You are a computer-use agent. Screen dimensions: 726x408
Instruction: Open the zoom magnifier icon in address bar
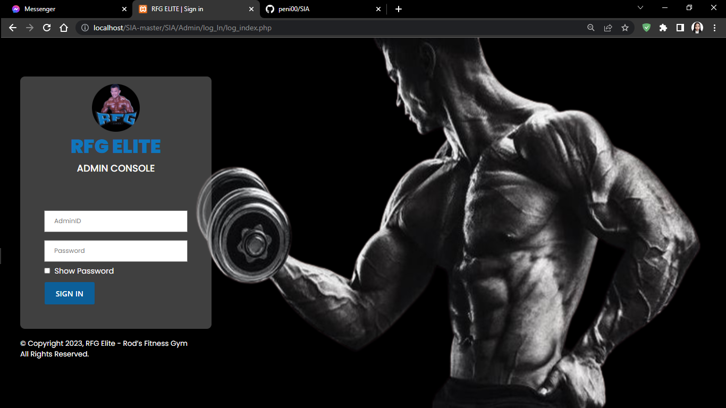(x=590, y=28)
